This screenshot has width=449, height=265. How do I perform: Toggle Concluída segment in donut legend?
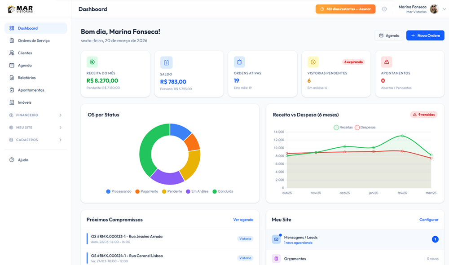click(x=223, y=191)
